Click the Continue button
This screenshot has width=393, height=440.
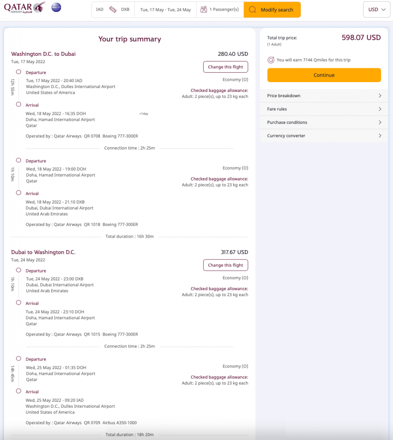tap(324, 75)
